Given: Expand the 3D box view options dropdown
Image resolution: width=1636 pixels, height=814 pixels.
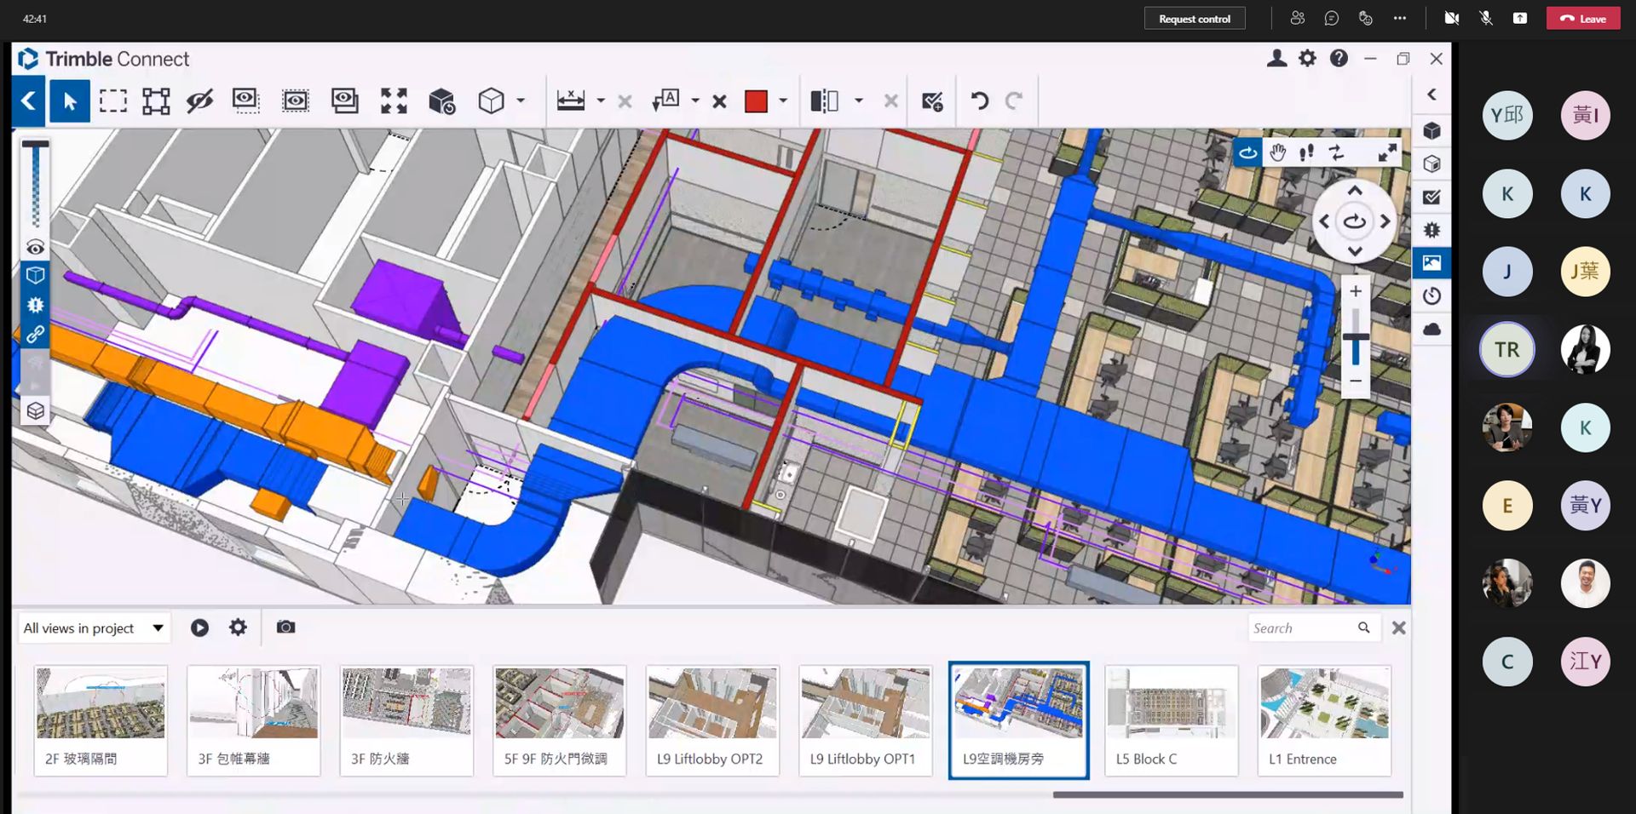Looking at the screenshot, I should click(521, 101).
